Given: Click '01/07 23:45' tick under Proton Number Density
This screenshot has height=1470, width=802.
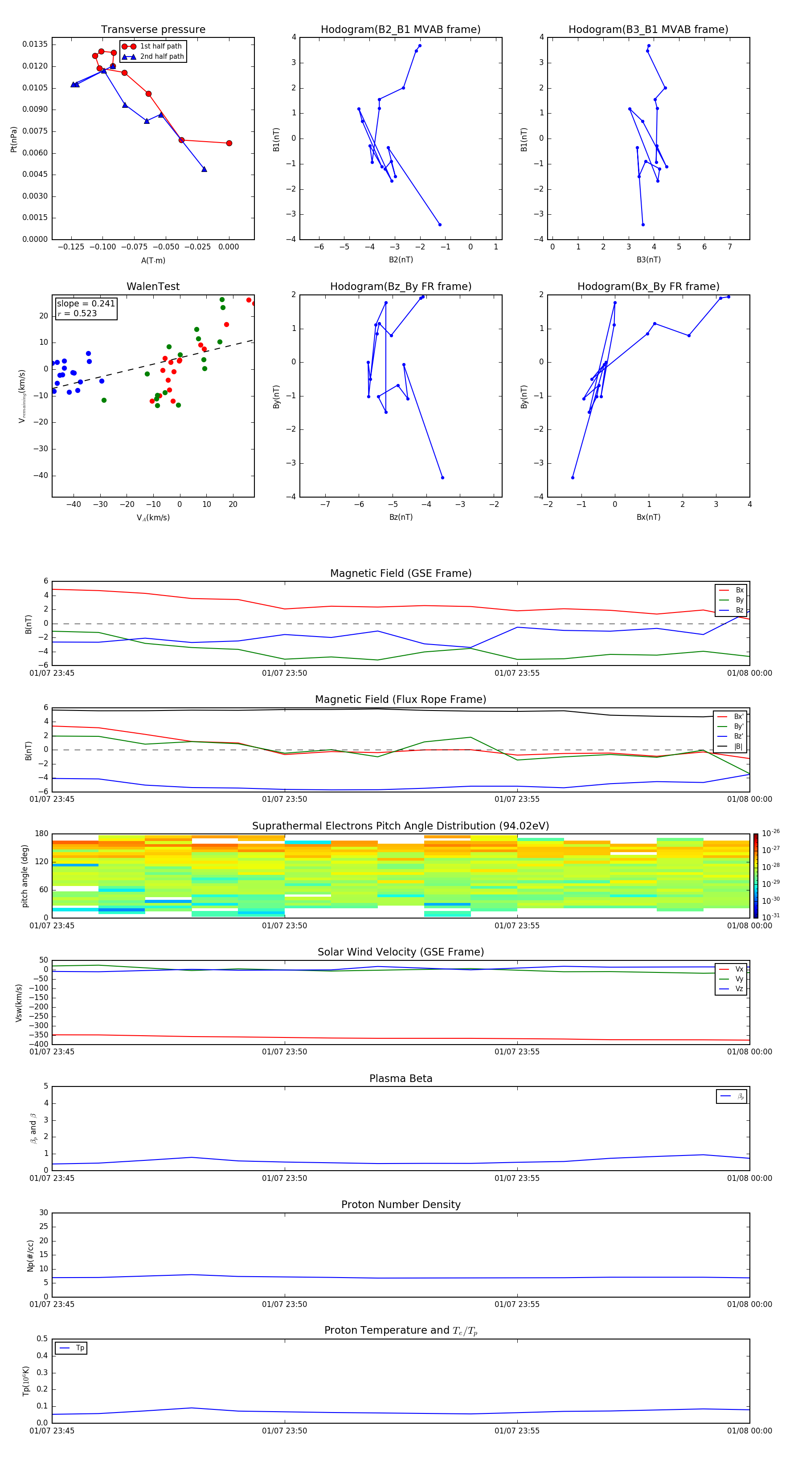Looking at the screenshot, I should click(52, 1304).
